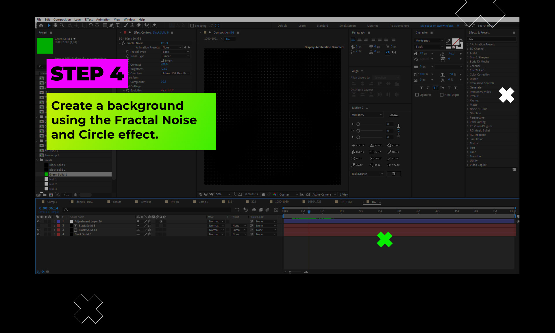Hide Adjustment Layer 36 with eye toggle

[38, 221]
